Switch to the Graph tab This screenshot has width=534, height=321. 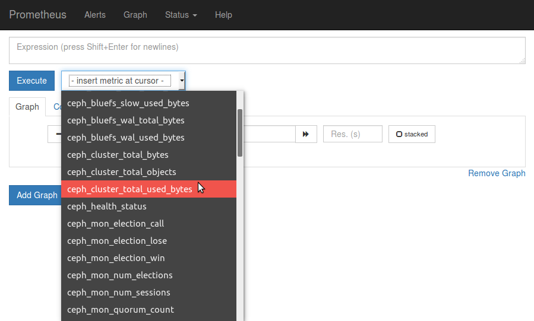(x=27, y=107)
